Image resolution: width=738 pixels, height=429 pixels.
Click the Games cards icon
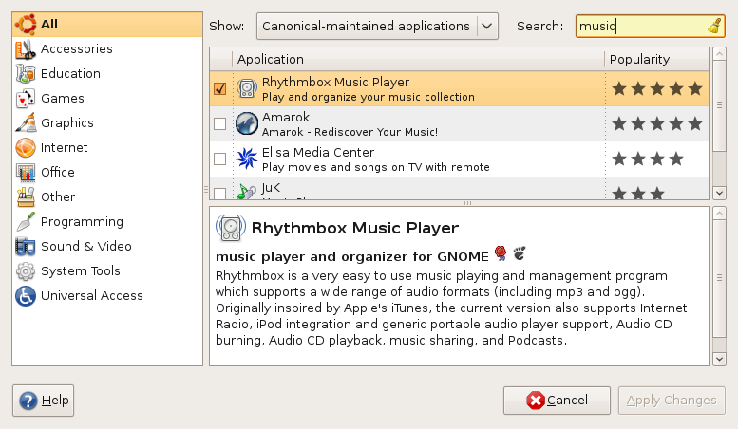(x=26, y=99)
